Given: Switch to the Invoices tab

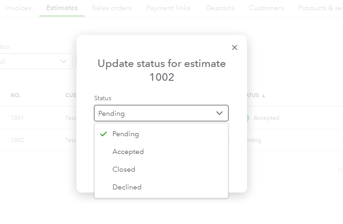Looking at the screenshot, I should [x=18, y=8].
